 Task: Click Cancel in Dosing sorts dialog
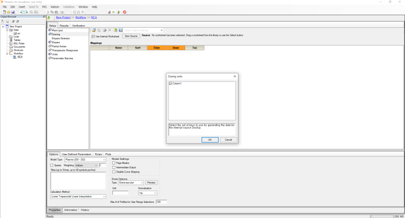tap(228, 140)
